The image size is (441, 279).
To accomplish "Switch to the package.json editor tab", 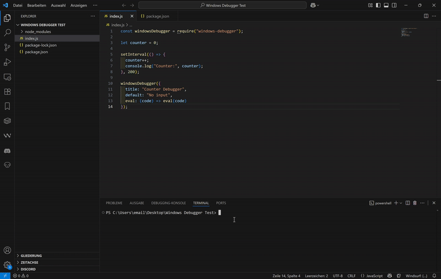I will click(x=157, y=17).
